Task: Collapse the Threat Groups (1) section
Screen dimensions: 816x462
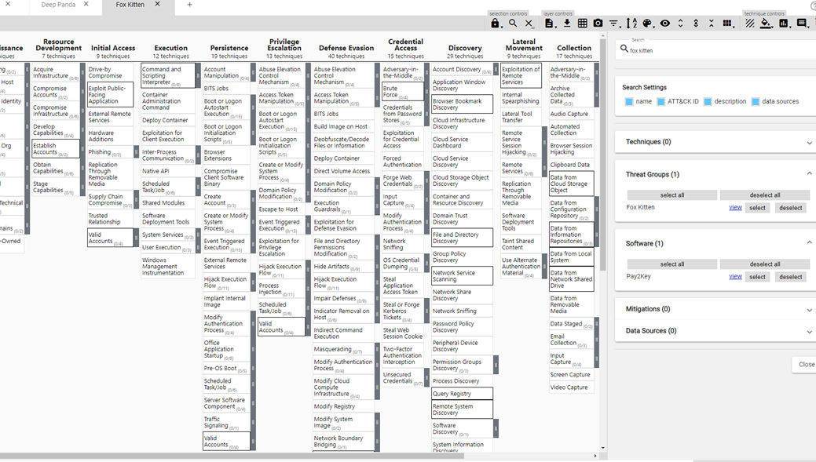Action: [809, 174]
